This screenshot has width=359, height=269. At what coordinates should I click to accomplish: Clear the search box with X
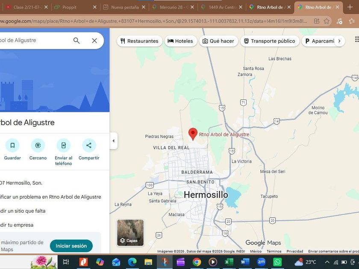pos(94,41)
